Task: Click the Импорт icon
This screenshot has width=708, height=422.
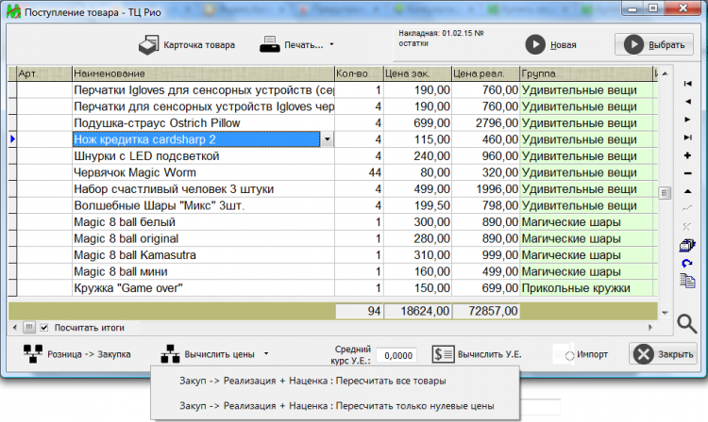Action: [564, 354]
